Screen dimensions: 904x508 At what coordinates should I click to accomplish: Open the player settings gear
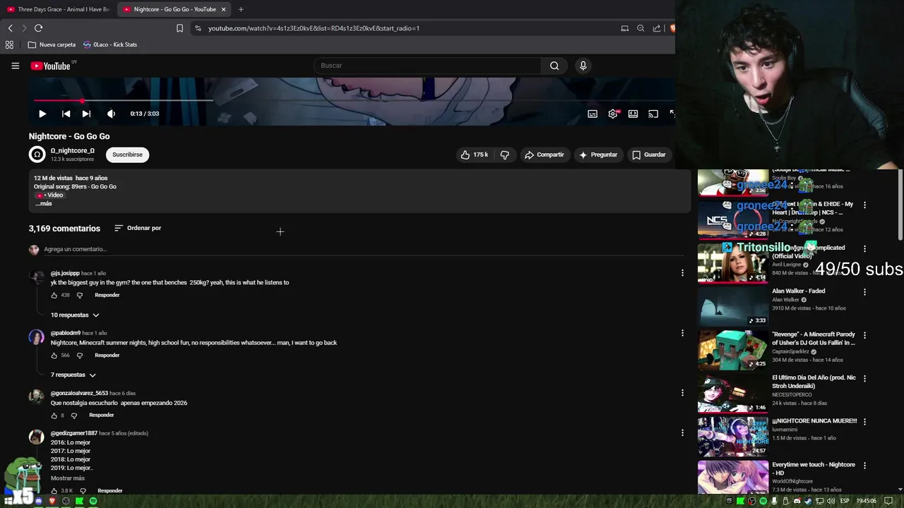point(613,114)
